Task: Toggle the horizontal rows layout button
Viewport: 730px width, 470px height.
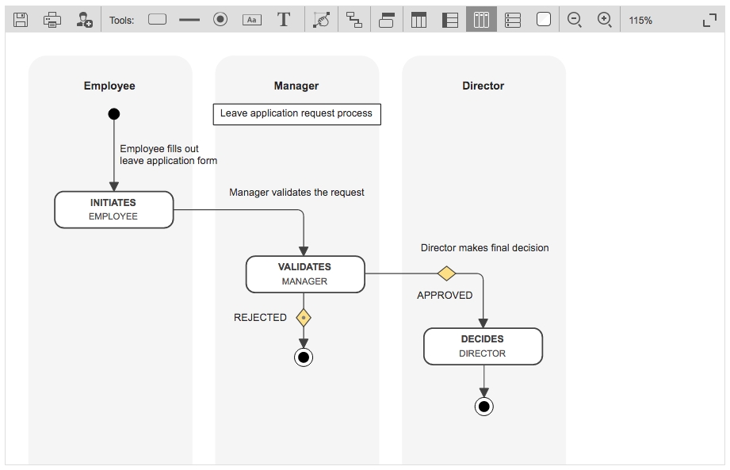Action: [513, 20]
